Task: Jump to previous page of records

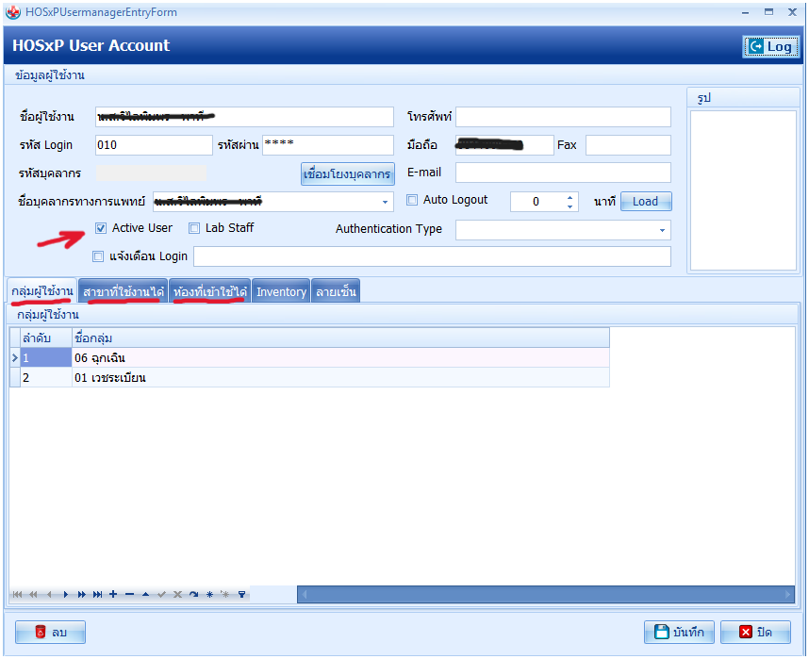Action: tap(33, 595)
